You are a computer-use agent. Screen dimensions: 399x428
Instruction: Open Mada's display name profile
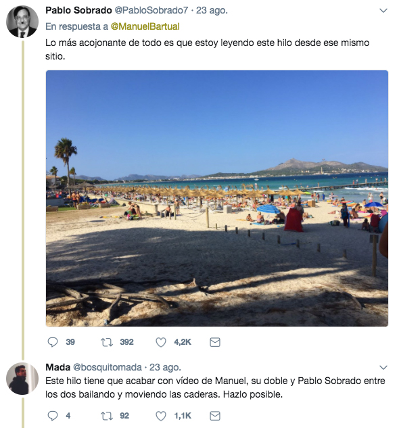57,367
